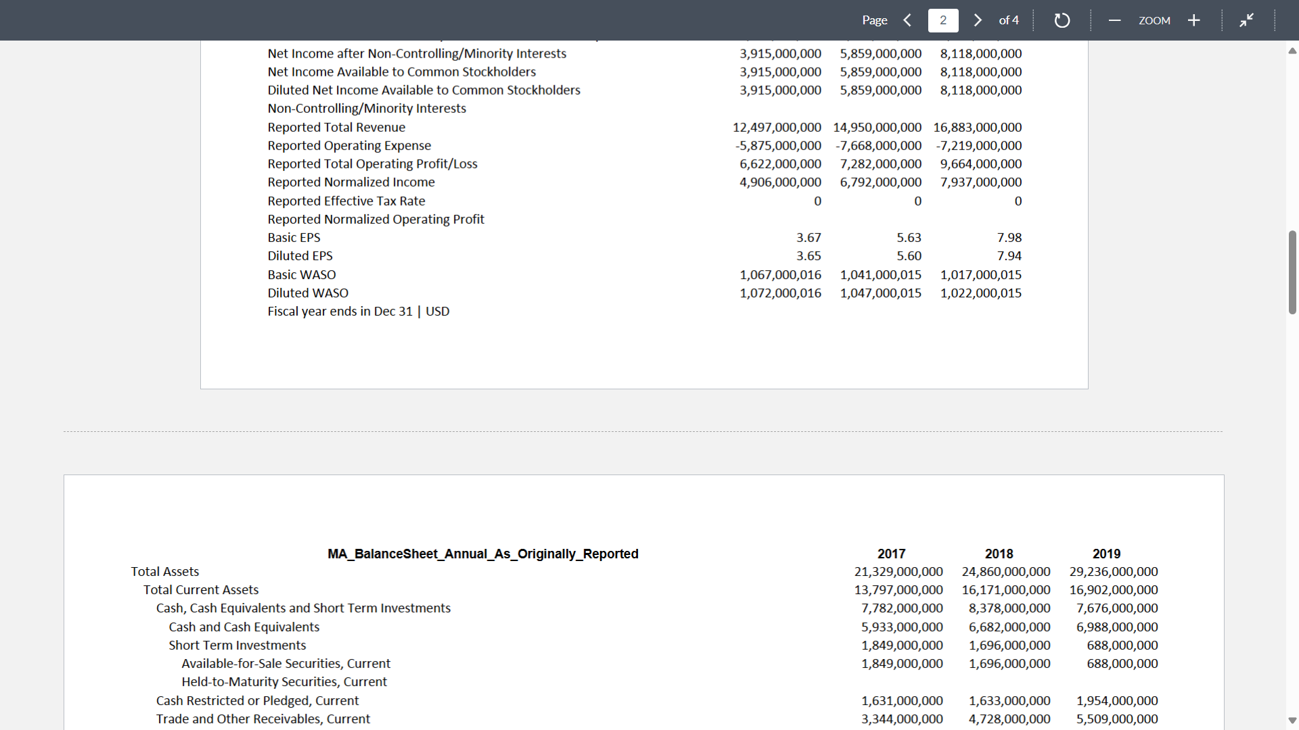
Task: Click 'Non-Controlling/Minority Interests' row label
Action: click(367, 108)
